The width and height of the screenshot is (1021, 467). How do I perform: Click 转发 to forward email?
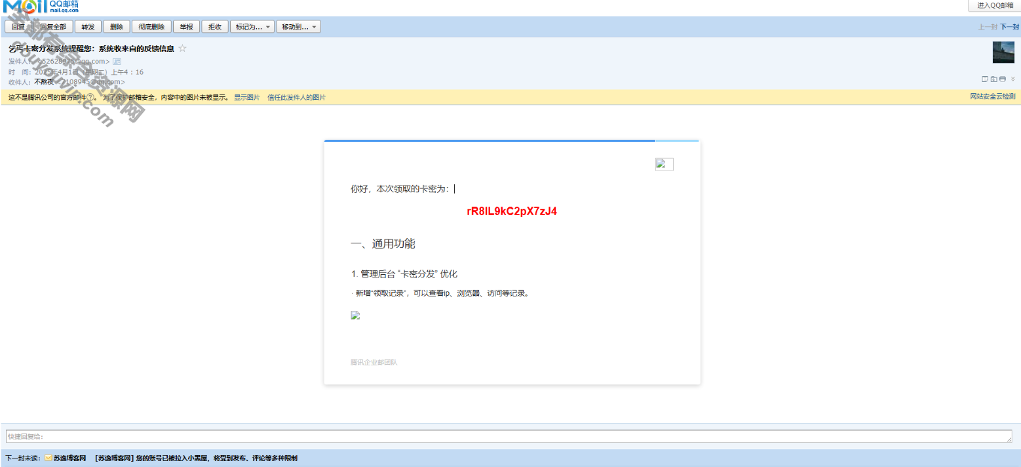[88, 27]
